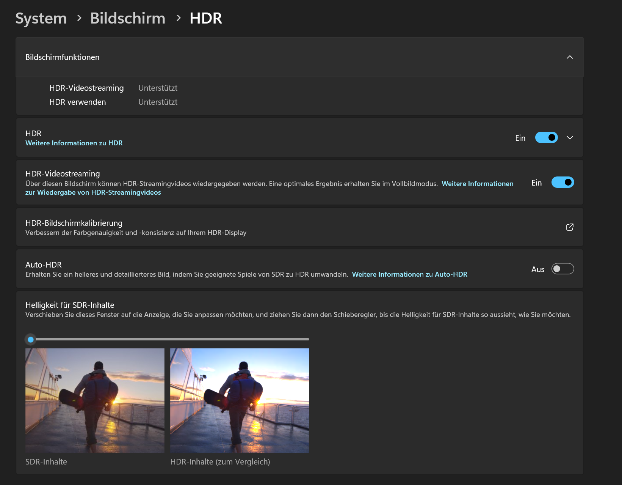Image resolution: width=622 pixels, height=485 pixels.
Task: Click the chevron to collapse Bildschirmfunktionen
Action: click(570, 57)
